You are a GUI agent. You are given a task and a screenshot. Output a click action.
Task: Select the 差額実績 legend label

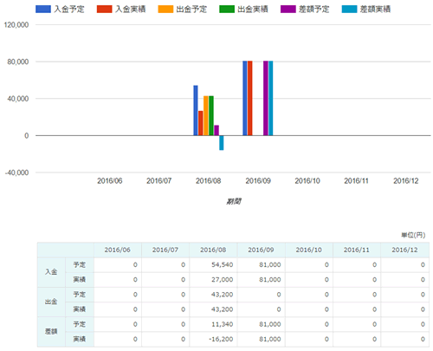pyautogui.click(x=375, y=10)
